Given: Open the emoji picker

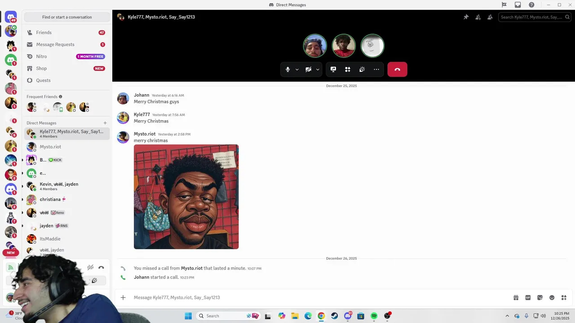Looking at the screenshot, I should click(x=552, y=297).
